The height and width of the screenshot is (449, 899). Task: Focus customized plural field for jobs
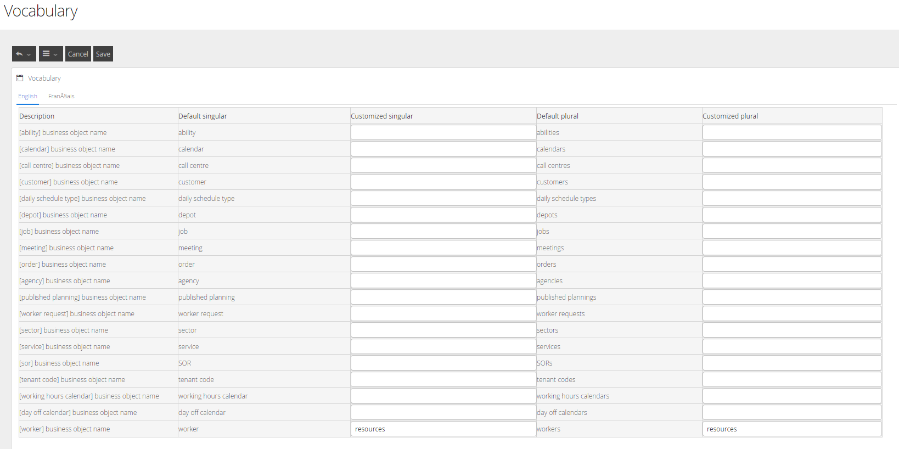click(x=792, y=231)
